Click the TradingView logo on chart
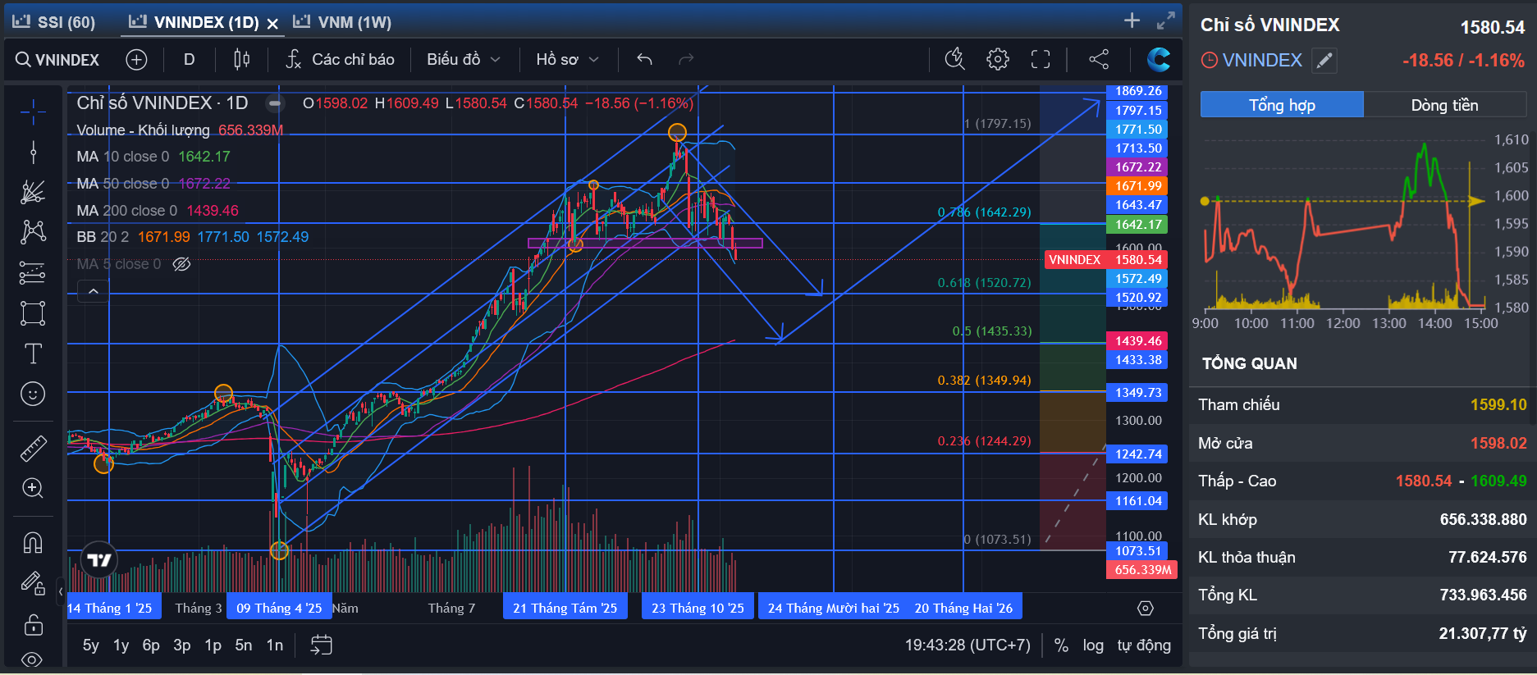 [99, 560]
